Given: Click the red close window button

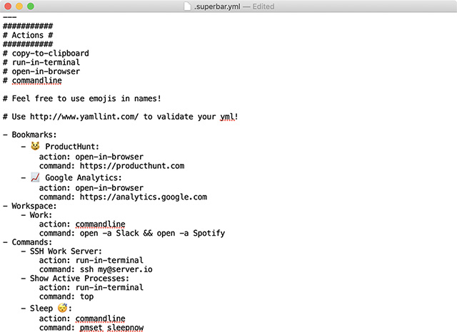Looking at the screenshot, I should [x=8, y=6].
